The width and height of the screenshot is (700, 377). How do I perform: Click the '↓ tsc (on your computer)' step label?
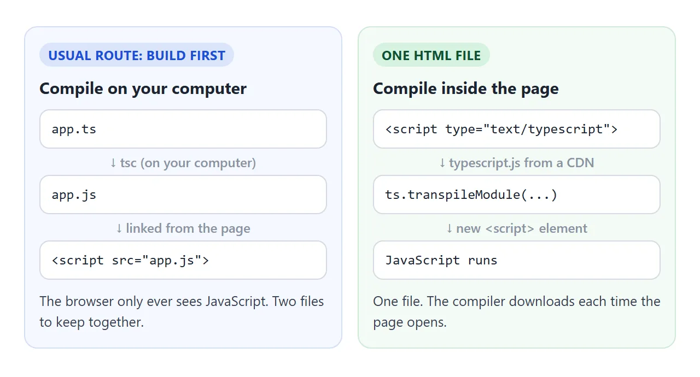(x=183, y=162)
